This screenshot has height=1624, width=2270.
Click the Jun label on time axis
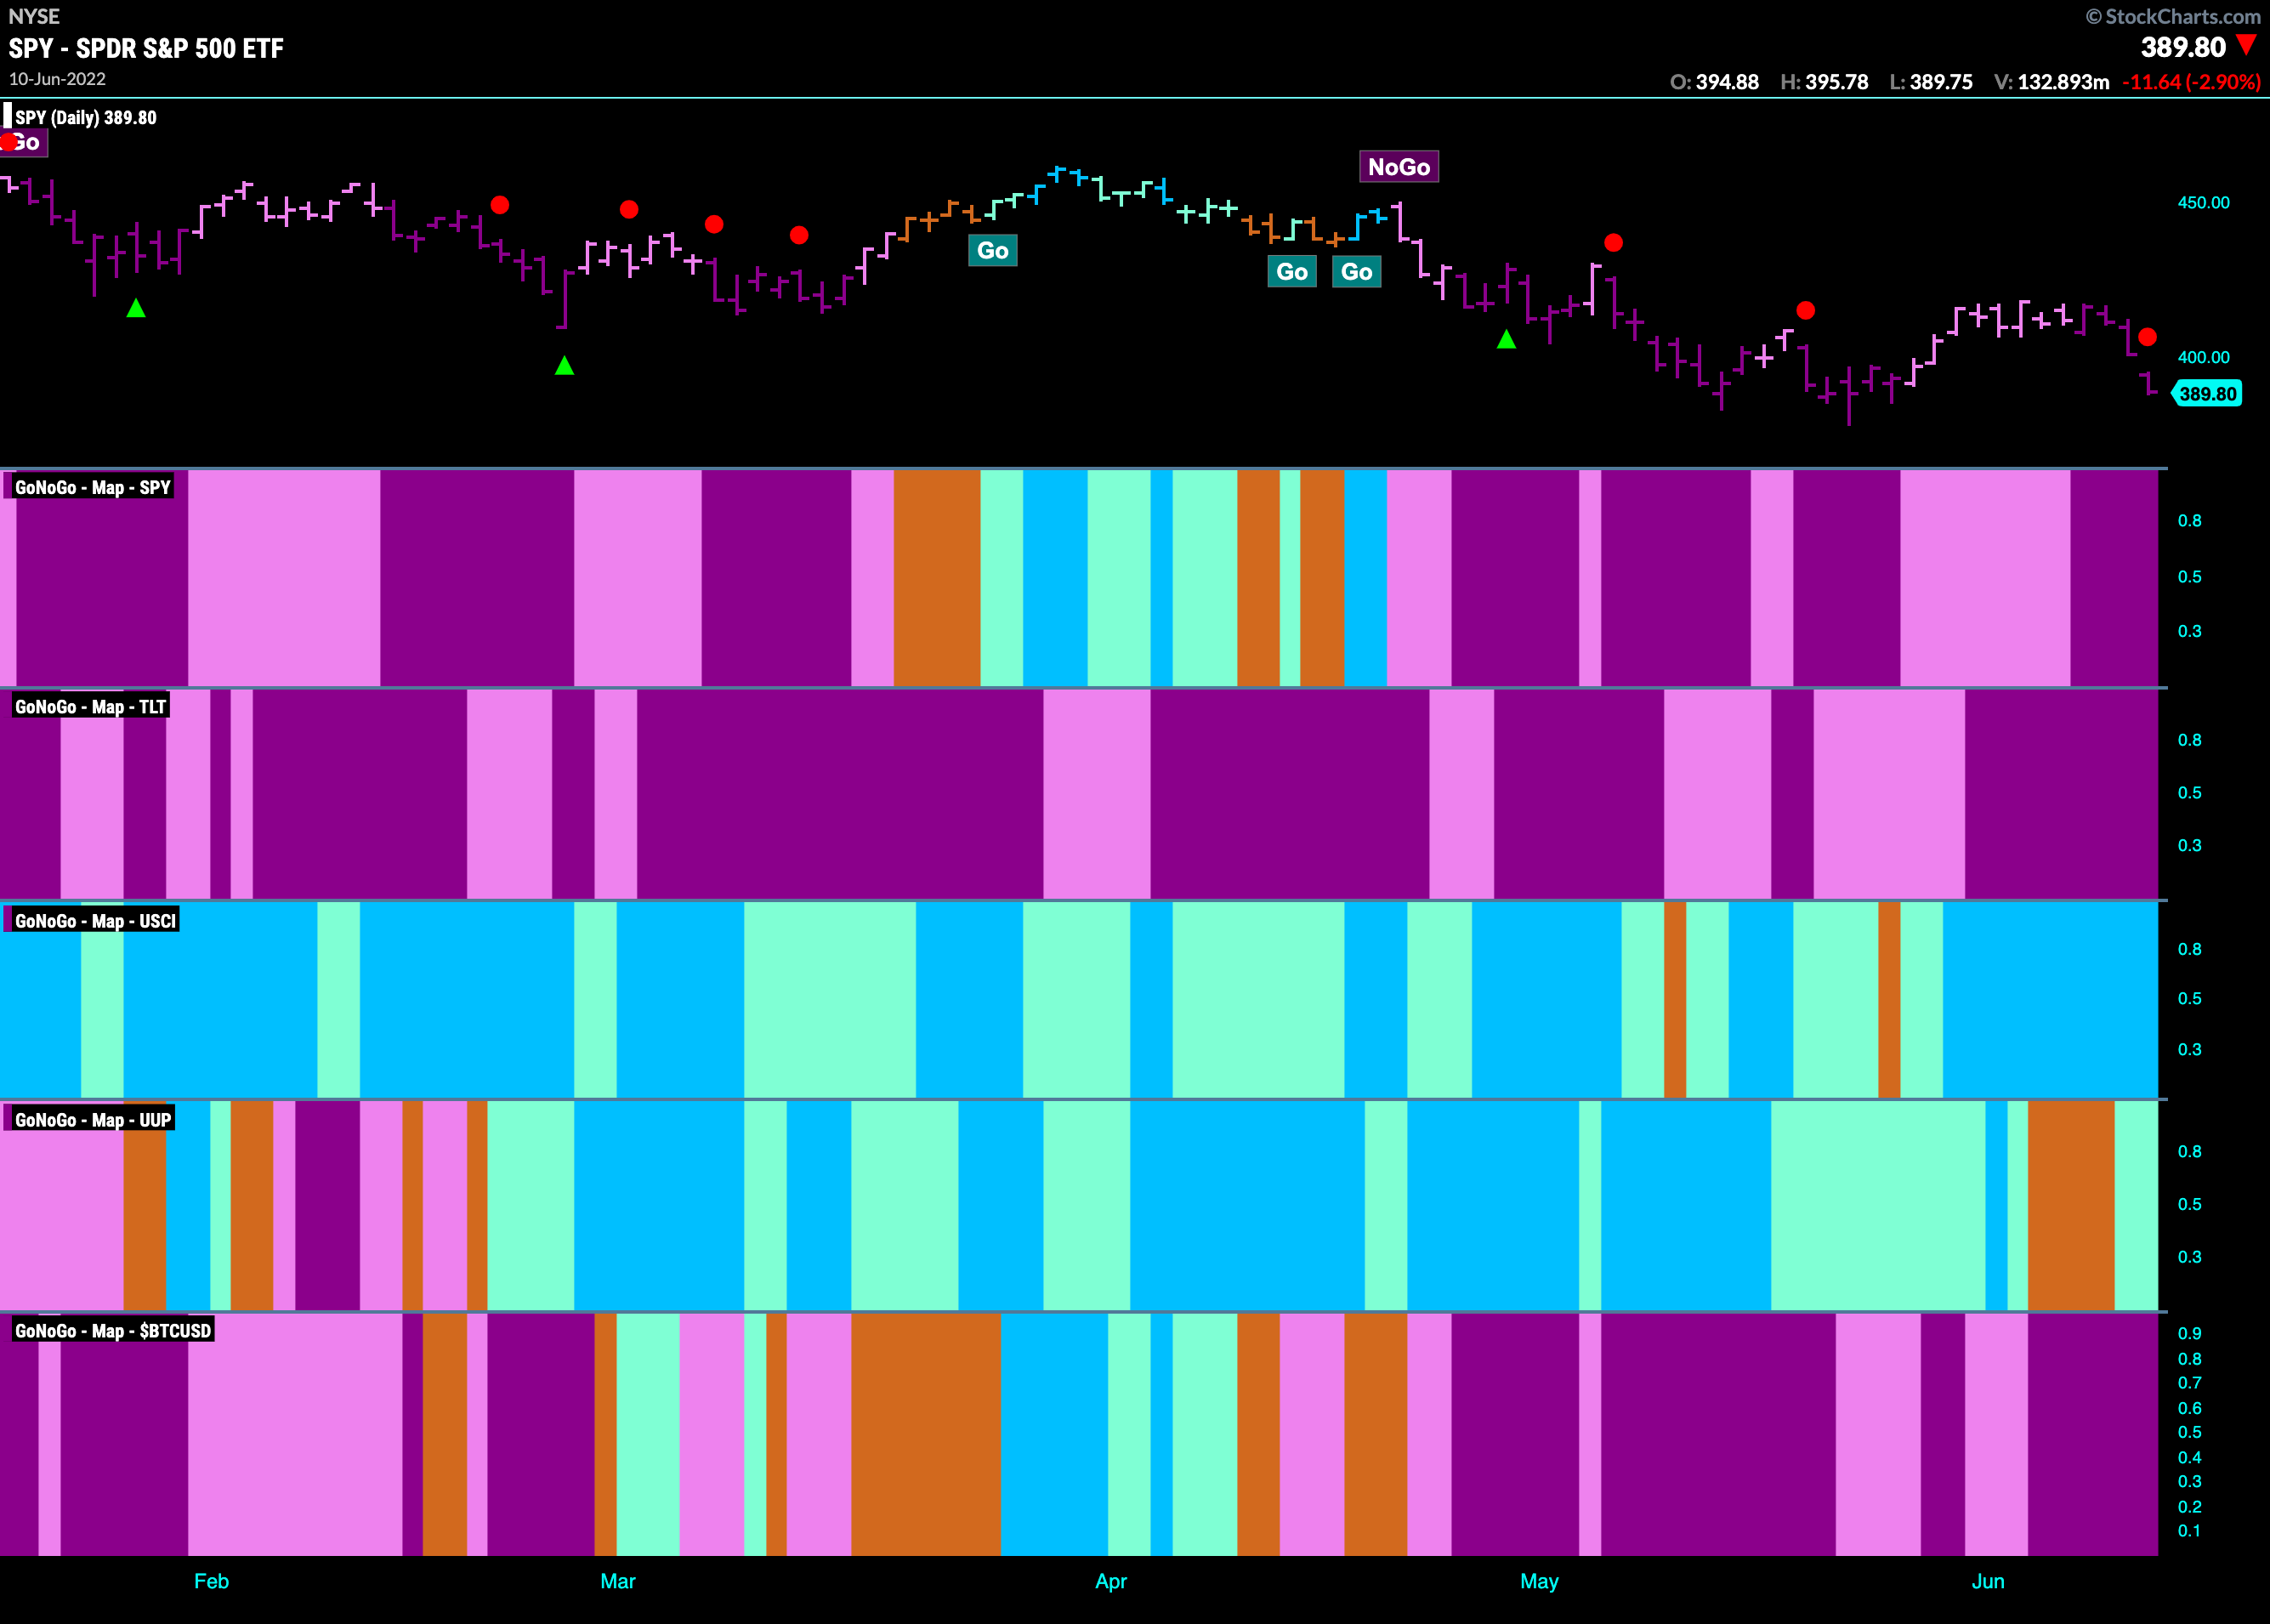point(1987,1581)
